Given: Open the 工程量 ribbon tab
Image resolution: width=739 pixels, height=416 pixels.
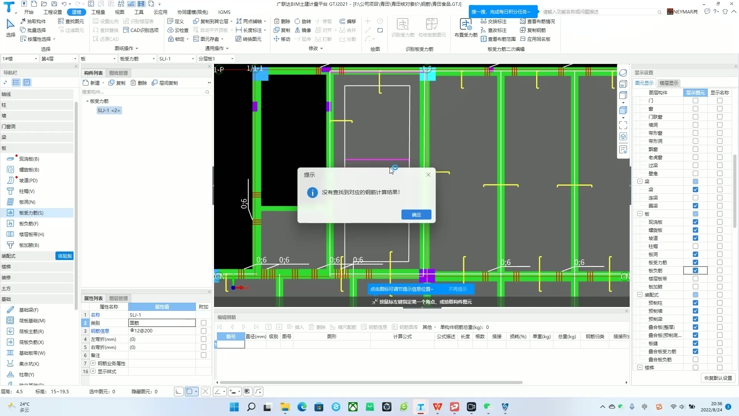Looking at the screenshot, I should click(x=98, y=12).
